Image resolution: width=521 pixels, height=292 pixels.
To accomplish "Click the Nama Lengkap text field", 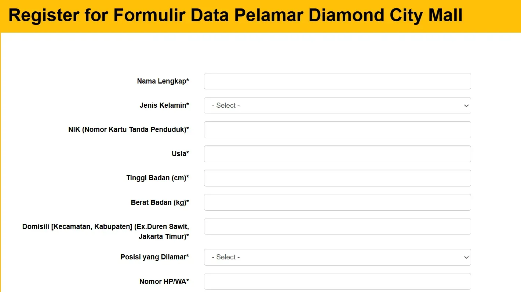I will click(337, 81).
